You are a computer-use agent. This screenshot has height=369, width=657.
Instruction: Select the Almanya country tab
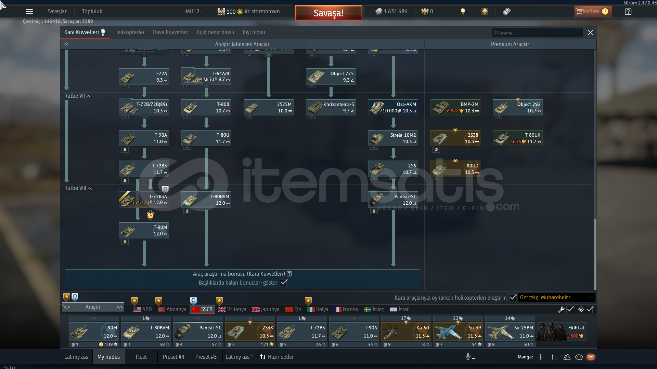click(172, 310)
